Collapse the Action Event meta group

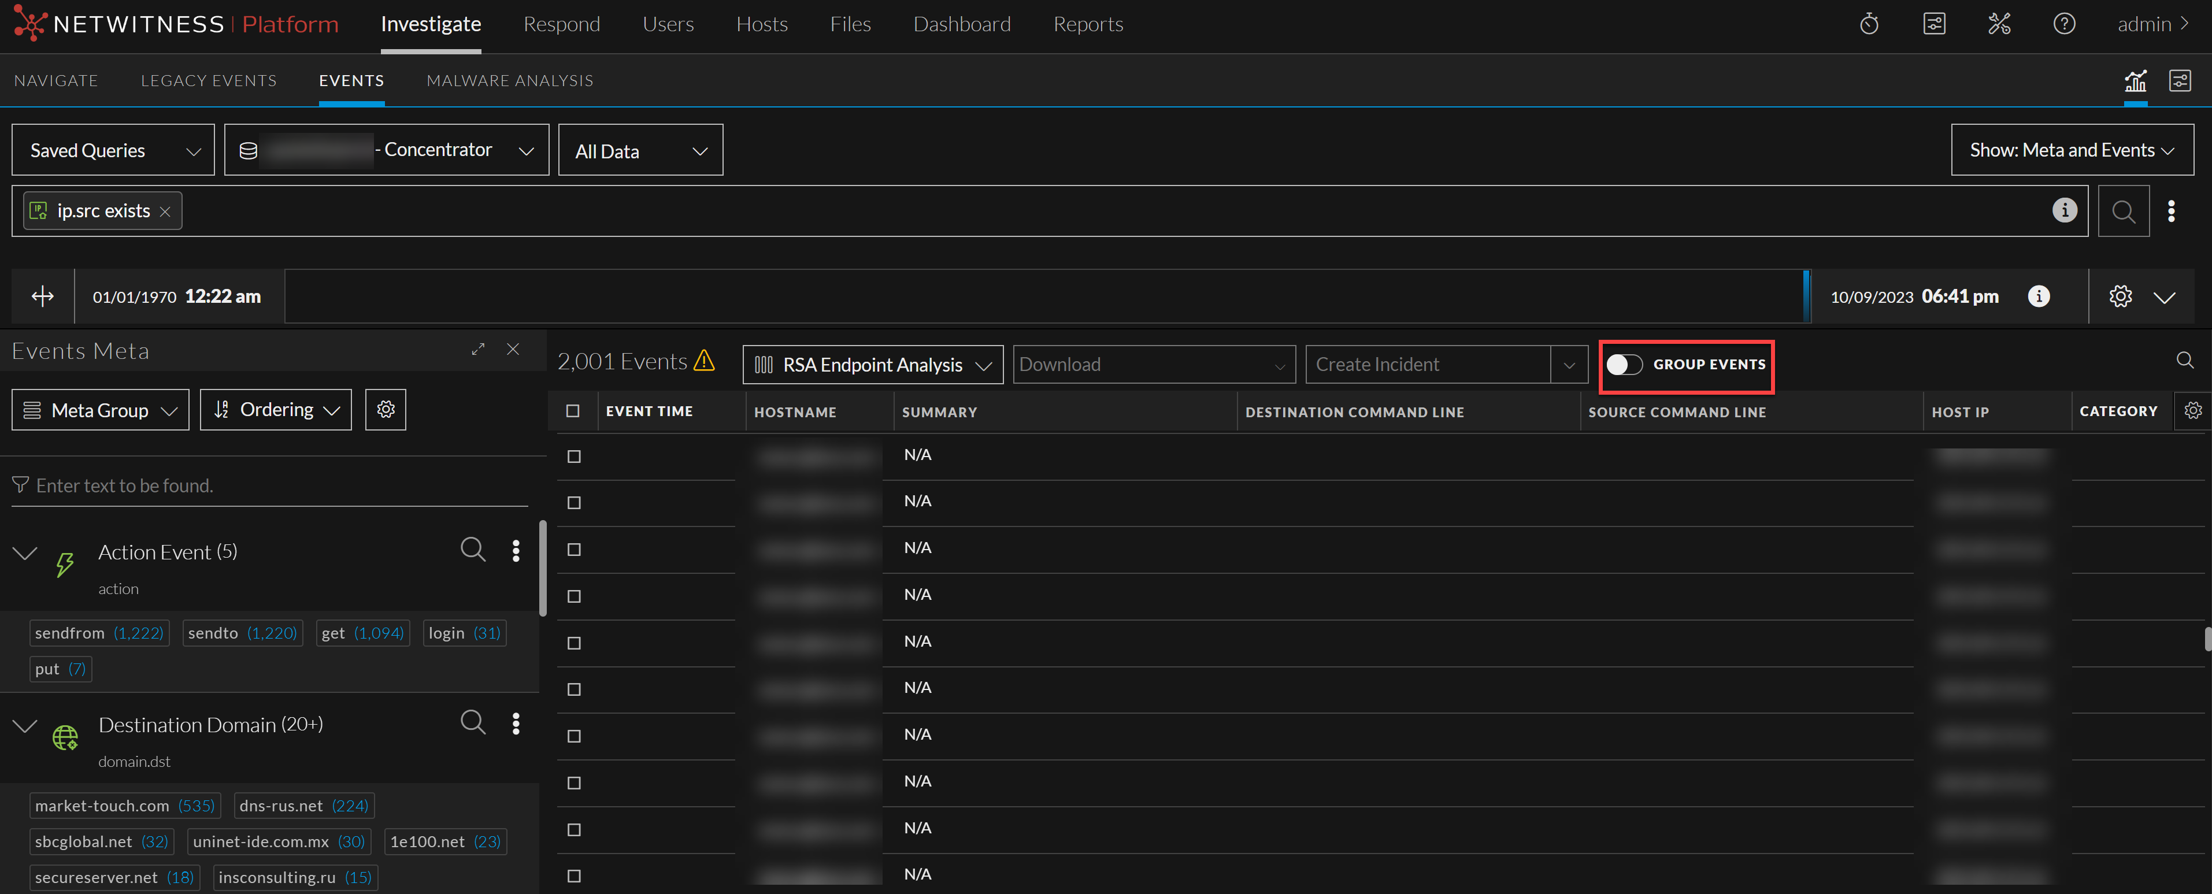pos(26,552)
